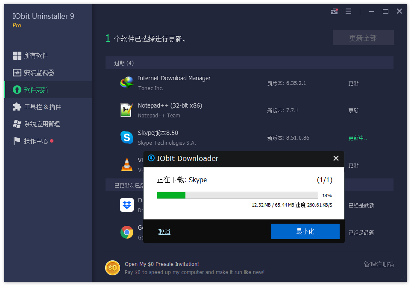Click the Install Monitor icon

tap(17, 73)
